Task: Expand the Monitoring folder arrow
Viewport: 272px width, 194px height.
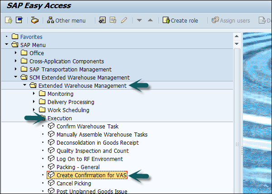Action: 34,94
